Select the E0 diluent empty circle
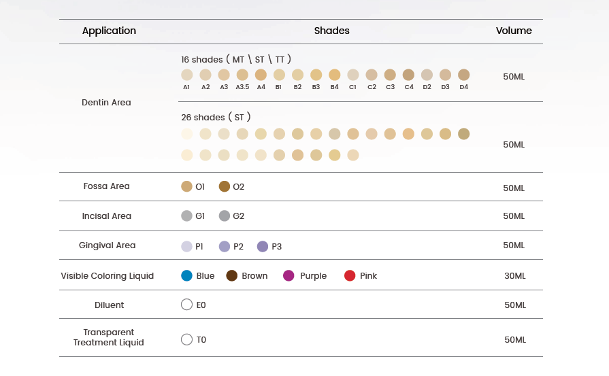Screen dimensions: 609x376 [x=187, y=305]
